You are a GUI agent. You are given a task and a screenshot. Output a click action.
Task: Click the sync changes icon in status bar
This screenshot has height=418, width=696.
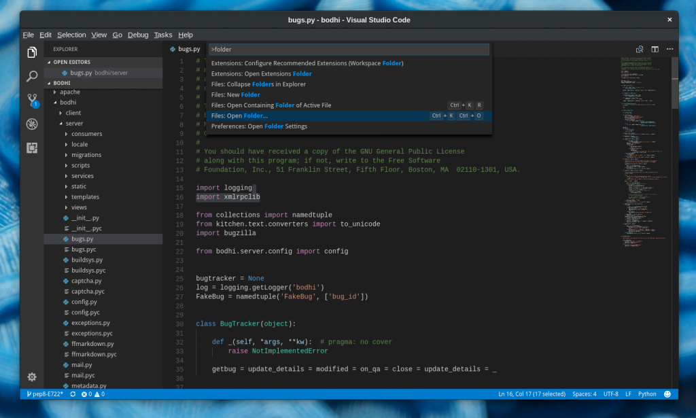click(x=72, y=394)
